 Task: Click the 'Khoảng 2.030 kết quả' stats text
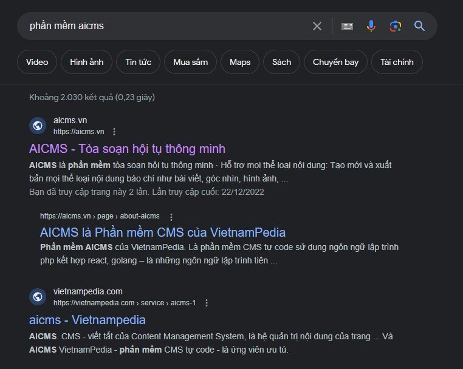[92, 97]
